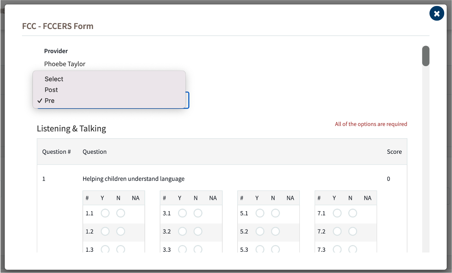Mark N for item 3.2
Viewport: 452px width, 273px height.
click(198, 231)
